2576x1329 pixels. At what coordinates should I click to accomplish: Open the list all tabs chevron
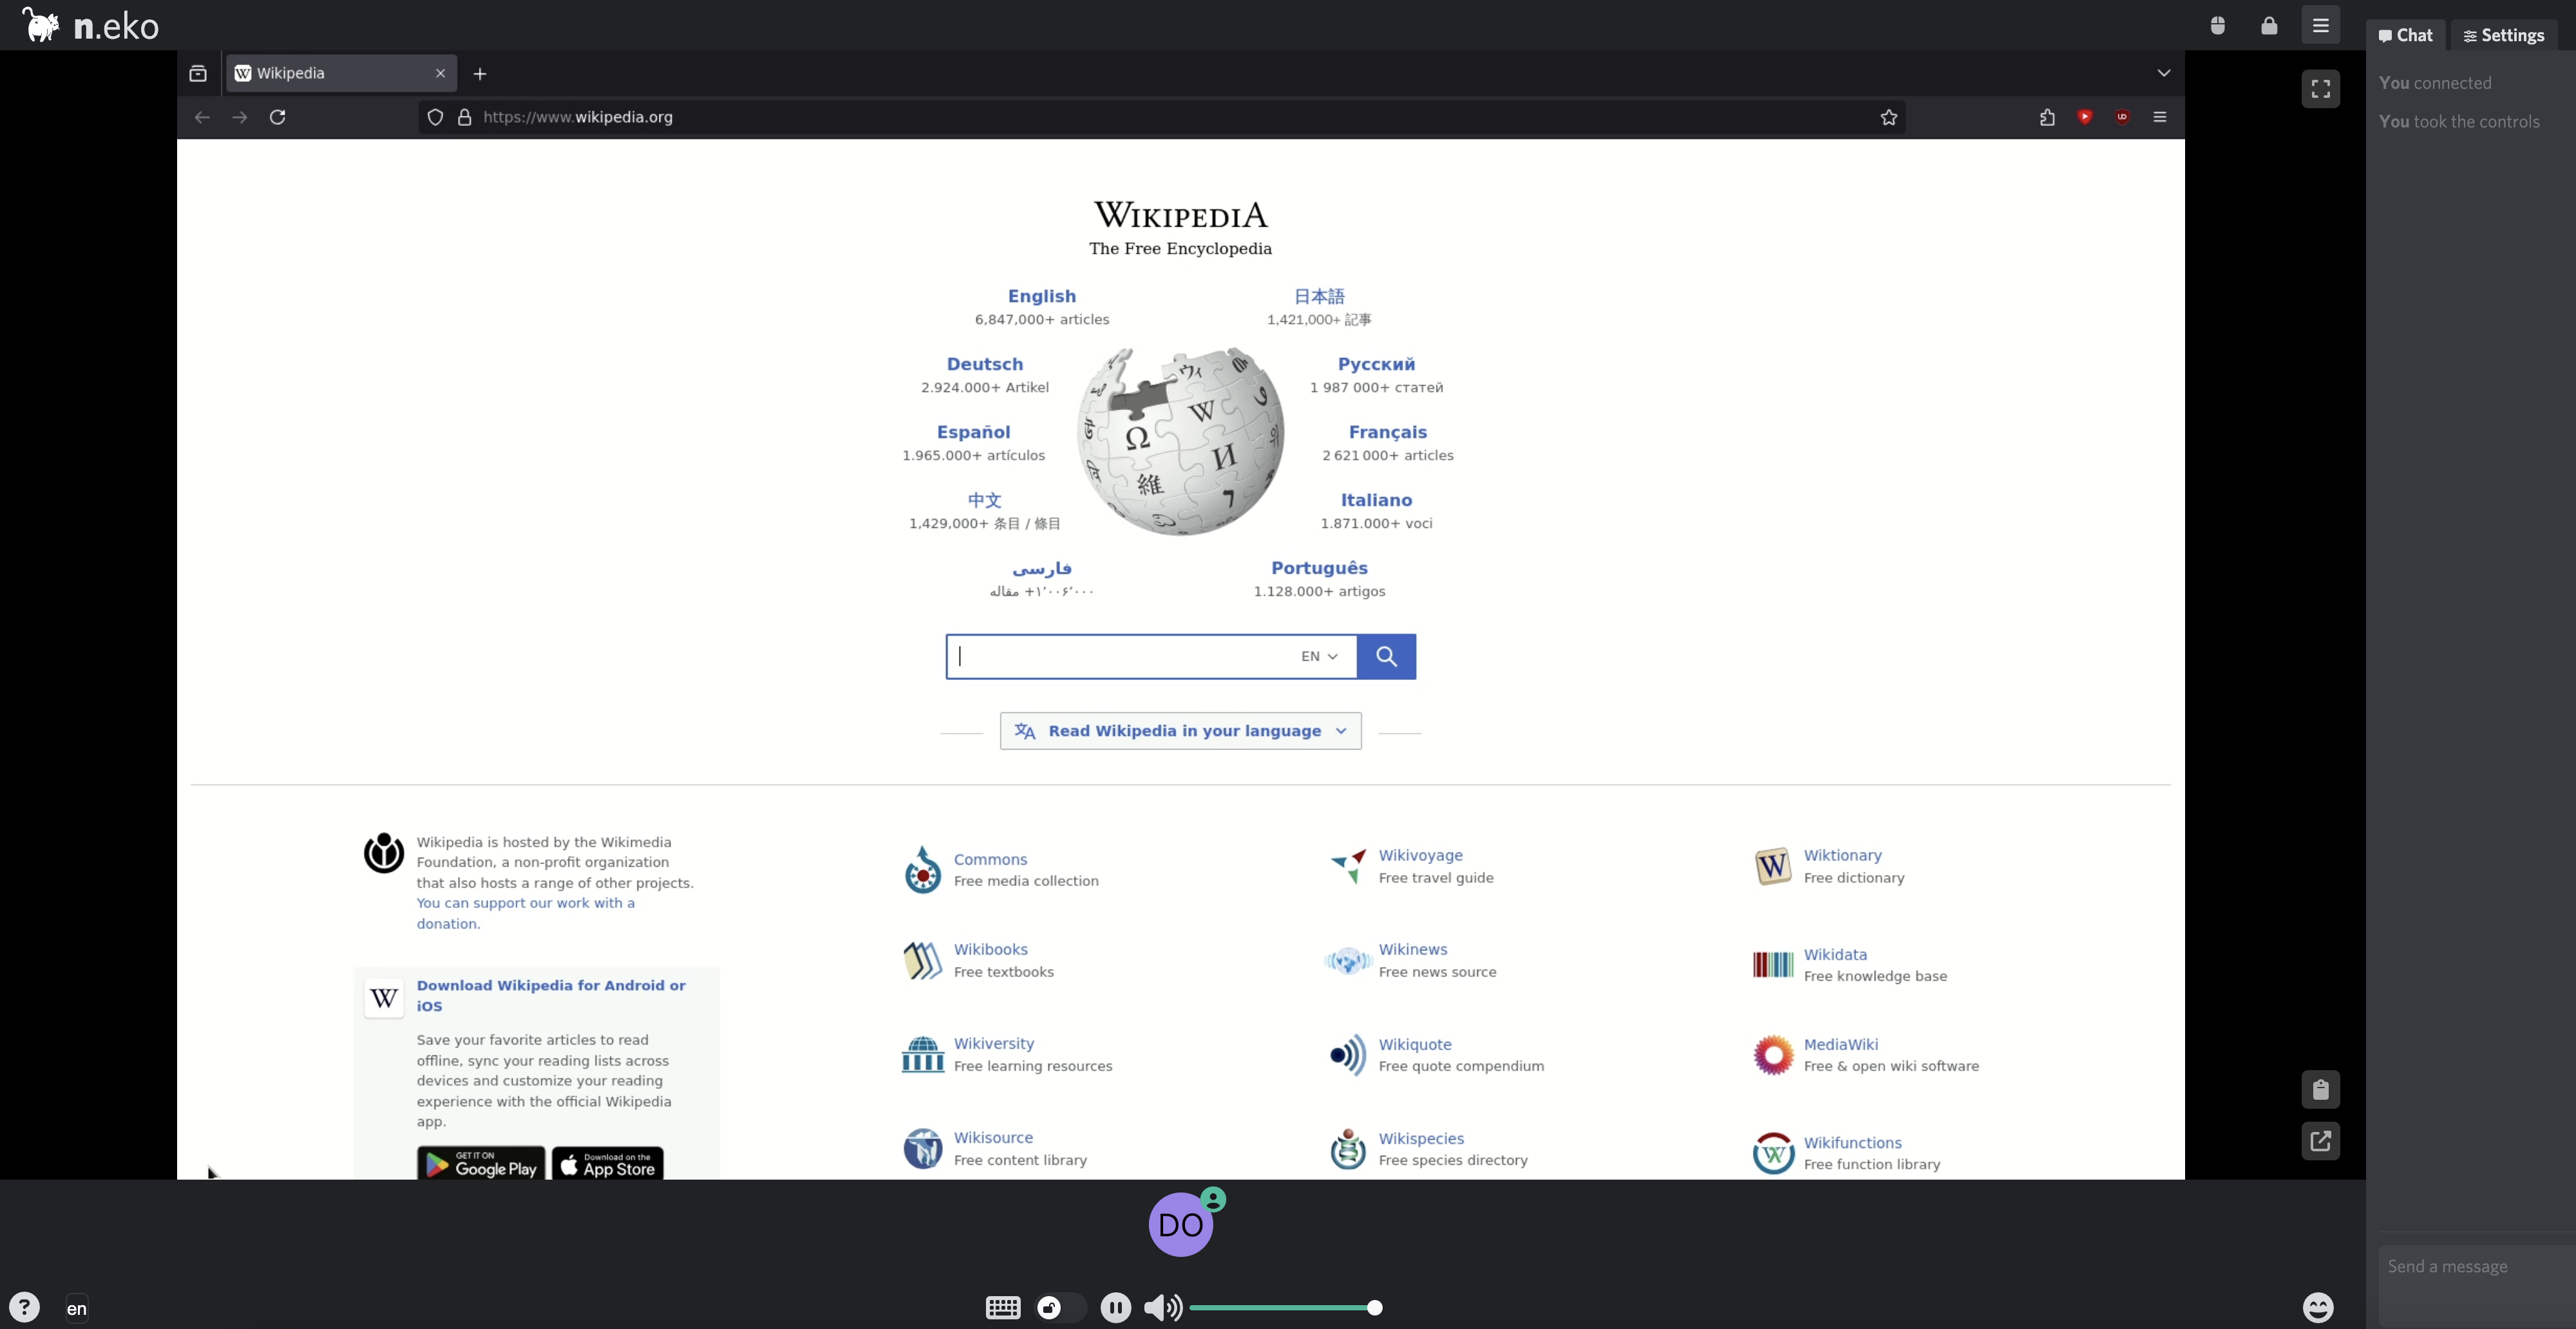click(2163, 73)
